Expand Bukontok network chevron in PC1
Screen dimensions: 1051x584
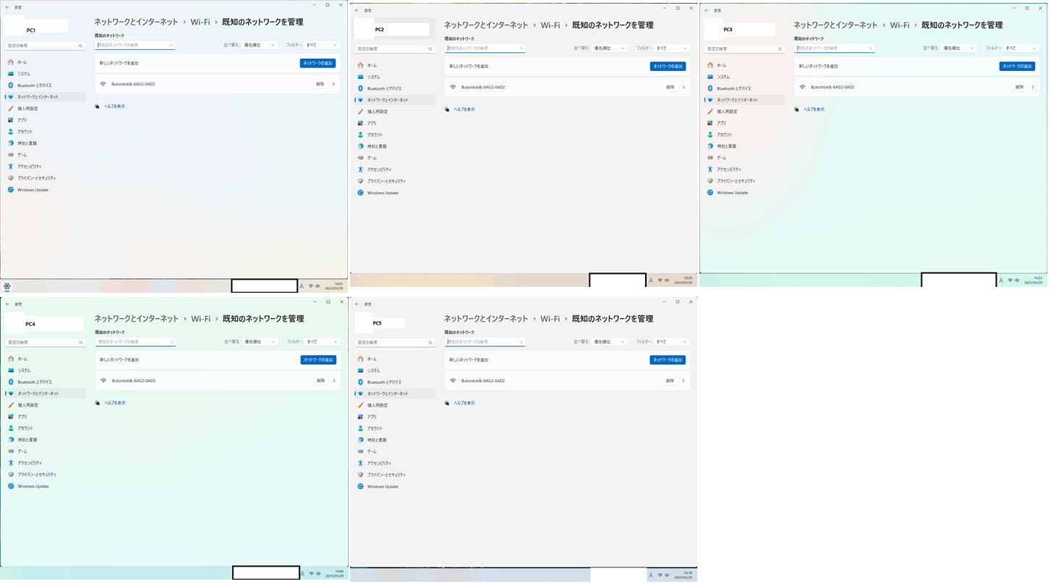pyautogui.click(x=333, y=84)
